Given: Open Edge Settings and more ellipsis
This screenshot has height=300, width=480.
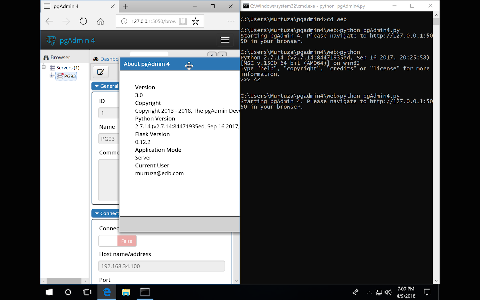Looking at the screenshot, I should [x=231, y=21].
